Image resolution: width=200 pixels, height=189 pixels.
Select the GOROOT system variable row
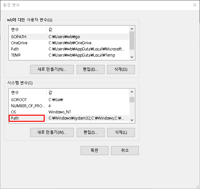coord(70,100)
